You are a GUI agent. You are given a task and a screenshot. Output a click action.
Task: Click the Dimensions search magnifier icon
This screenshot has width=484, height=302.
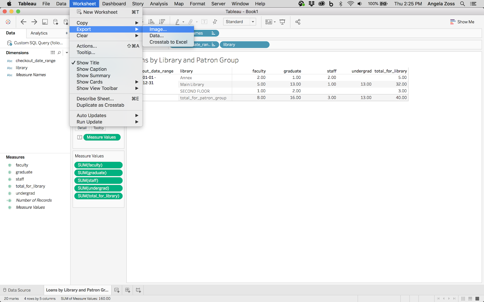[x=59, y=53]
